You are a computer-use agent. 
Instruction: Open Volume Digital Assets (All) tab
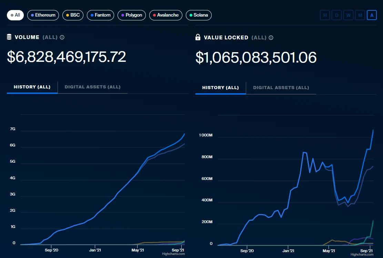[93, 87]
